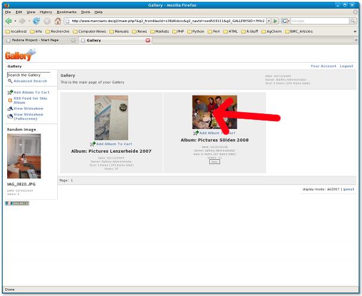Switch to Fedora Project - Start Page tab
Image resolution: width=362 pixels, height=296 pixels.
tap(38, 40)
